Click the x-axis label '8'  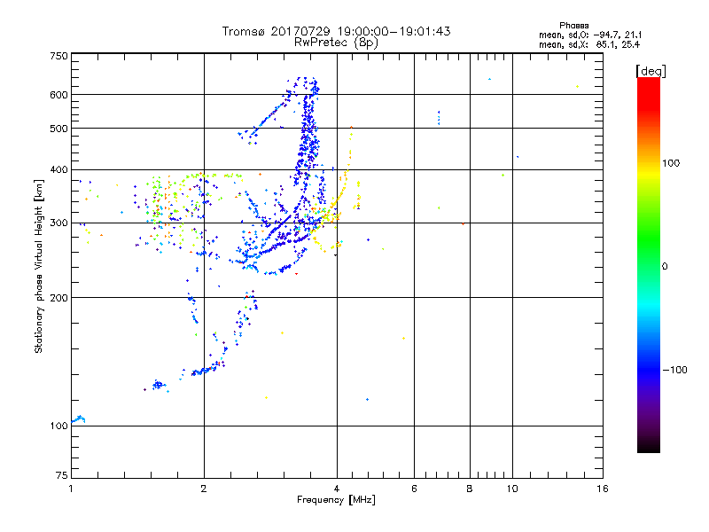[470, 489]
